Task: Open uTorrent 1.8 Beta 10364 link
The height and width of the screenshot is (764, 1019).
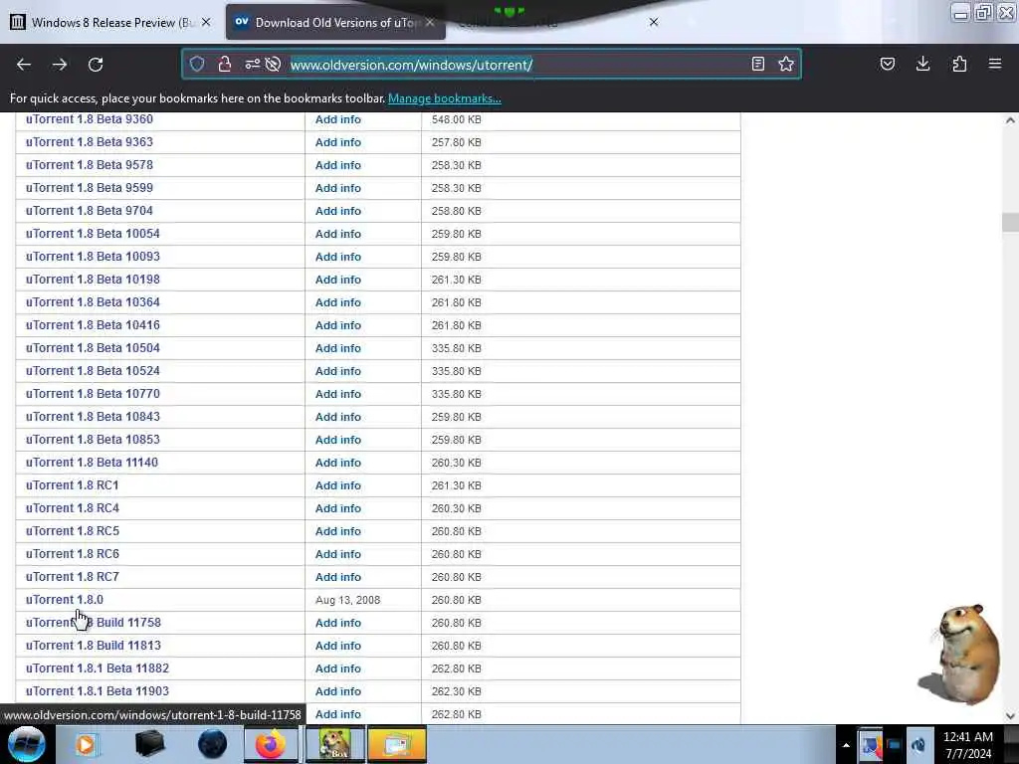Action: pyautogui.click(x=93, y=302)
